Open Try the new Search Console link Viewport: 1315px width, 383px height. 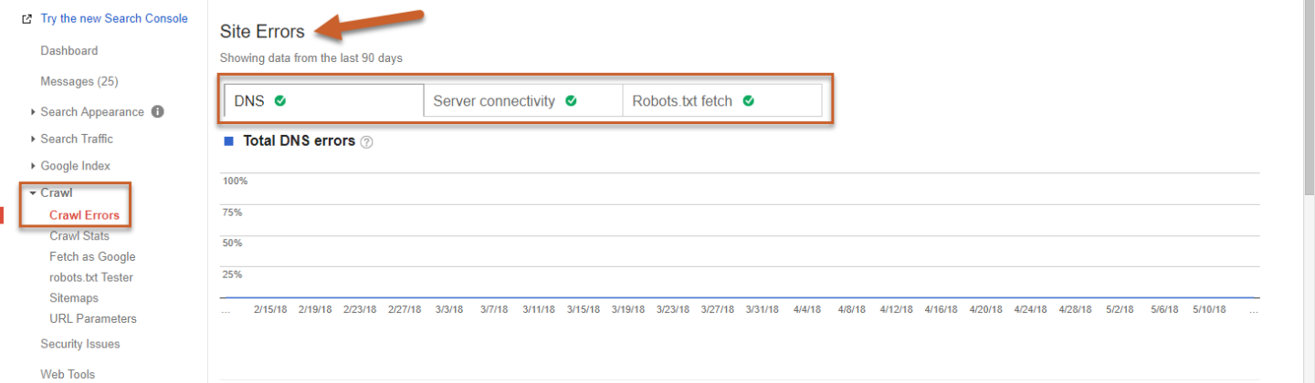coord(114,18)
